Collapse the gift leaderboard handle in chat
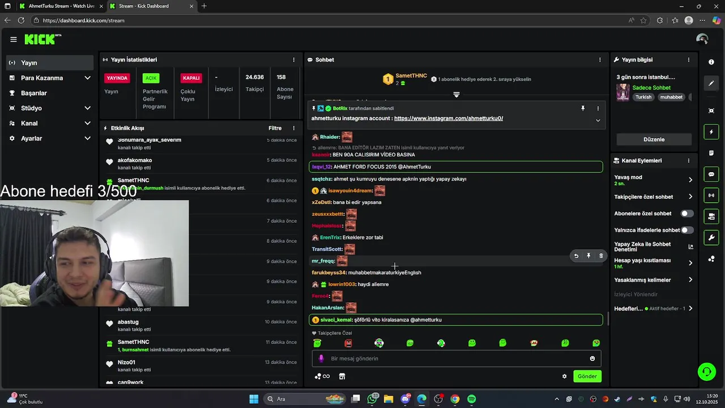 point(456,95)
